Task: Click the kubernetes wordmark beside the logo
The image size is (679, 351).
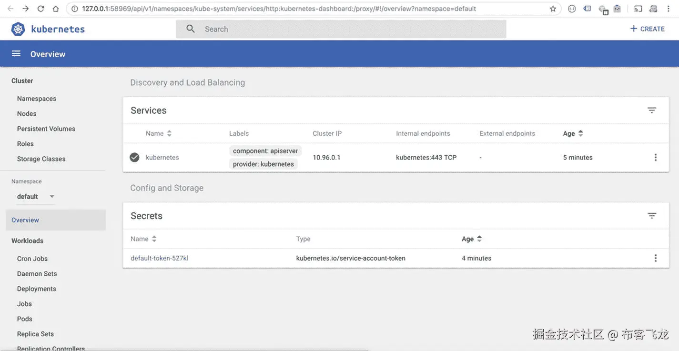Action: (58, 29)
